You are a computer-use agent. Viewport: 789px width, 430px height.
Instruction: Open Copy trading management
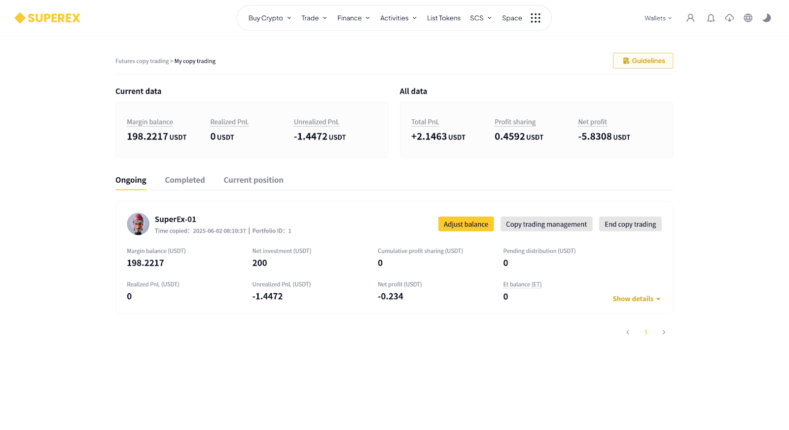click(x=546, y=224)
